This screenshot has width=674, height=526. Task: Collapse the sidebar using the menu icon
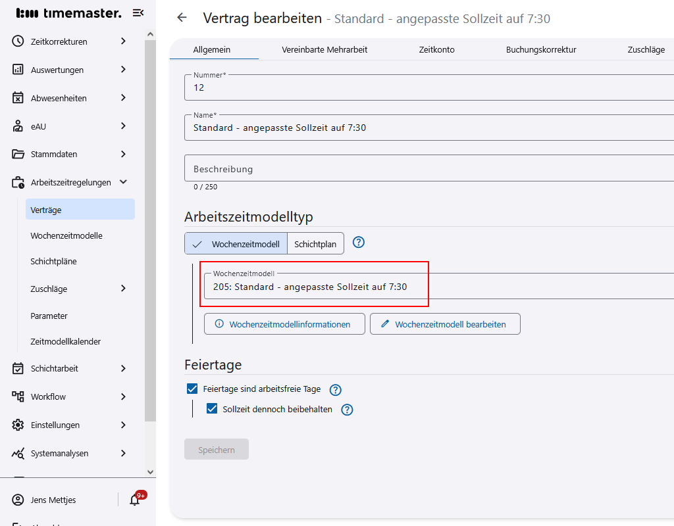pos(138,13)
